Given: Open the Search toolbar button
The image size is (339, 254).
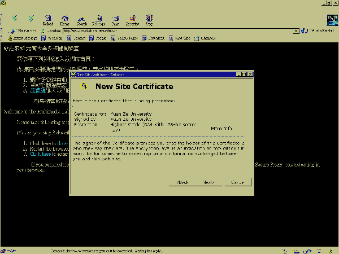Looking at the screenshot, I should coord(82,20).
